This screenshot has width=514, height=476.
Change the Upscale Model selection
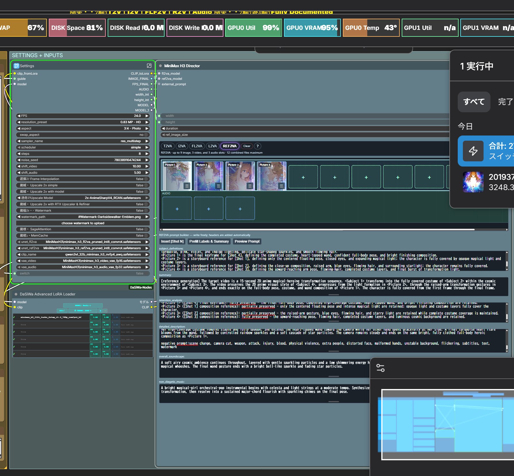(x=83, y=198)
